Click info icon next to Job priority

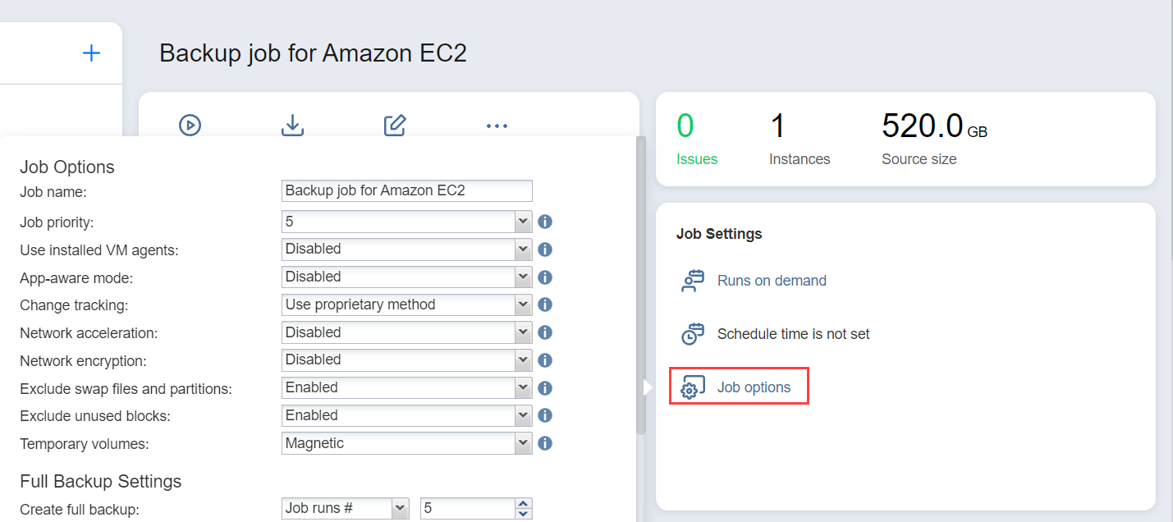tap(544, 222)
